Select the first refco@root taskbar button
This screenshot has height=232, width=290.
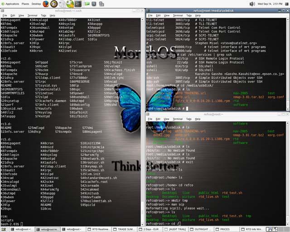click(22, 229)
